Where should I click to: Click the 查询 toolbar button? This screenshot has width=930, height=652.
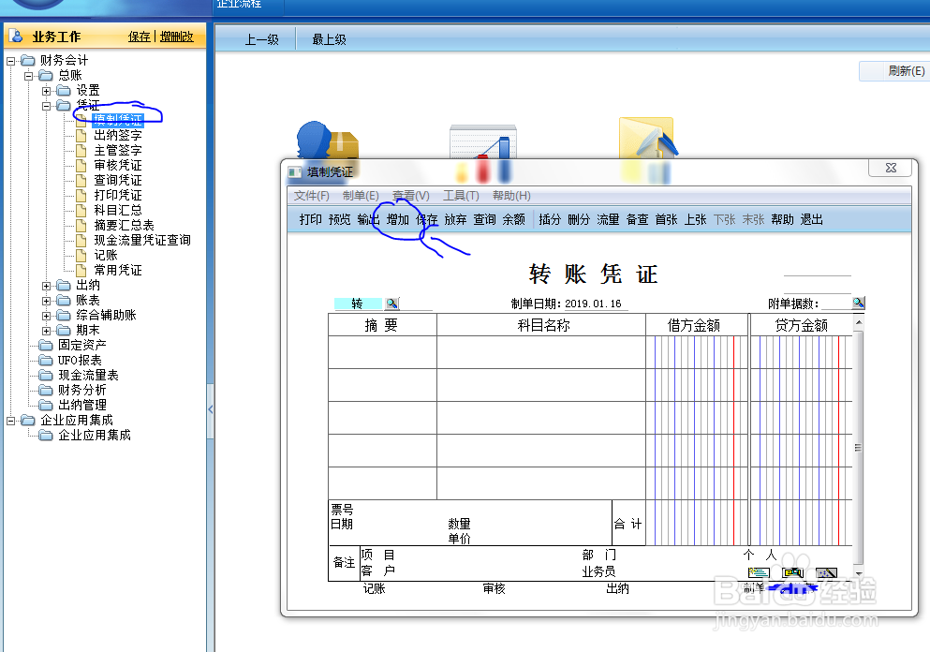click(x=484, y=219)
